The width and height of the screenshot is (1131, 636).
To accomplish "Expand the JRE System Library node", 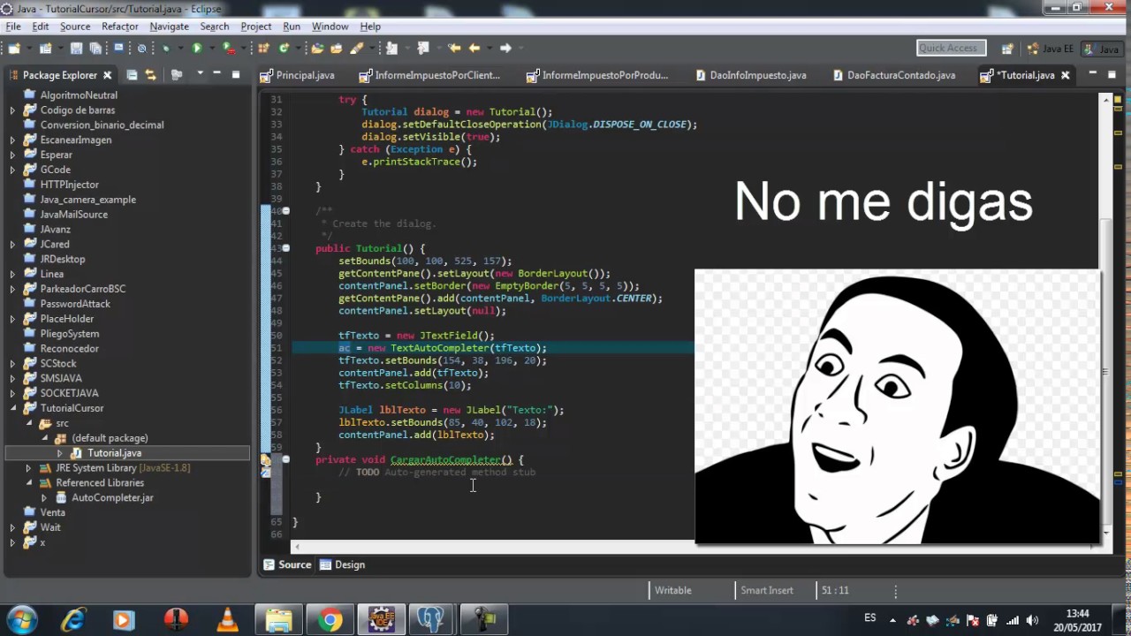I will (28, 468).
